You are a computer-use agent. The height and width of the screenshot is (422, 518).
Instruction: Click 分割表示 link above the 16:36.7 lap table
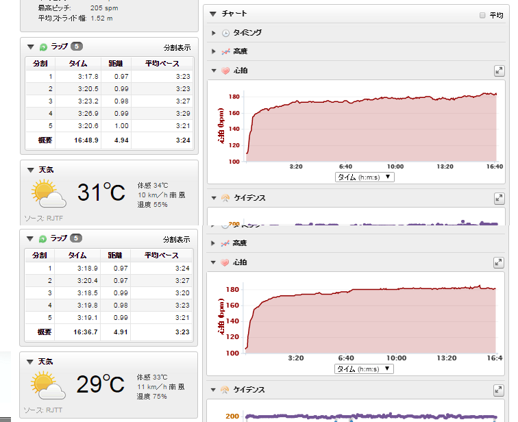[176, 240]
